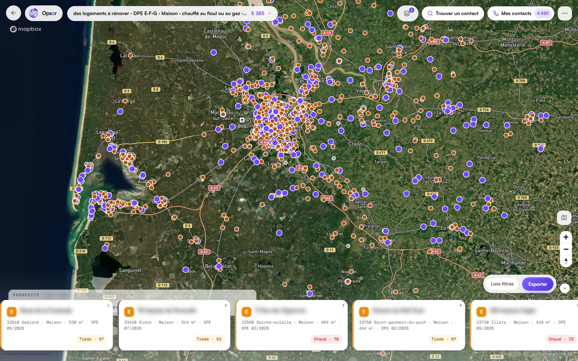Image resolution: width=578 pixels, height=361 pixels.
Task: Click Tiède · 67 on Saint-germain-du-puch card
Action: (x=444, y=339)
